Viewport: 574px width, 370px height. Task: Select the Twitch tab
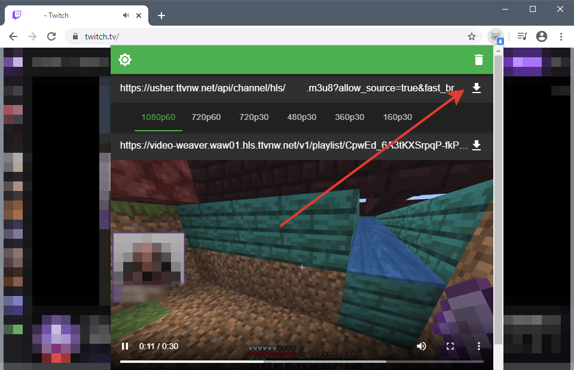76,16
